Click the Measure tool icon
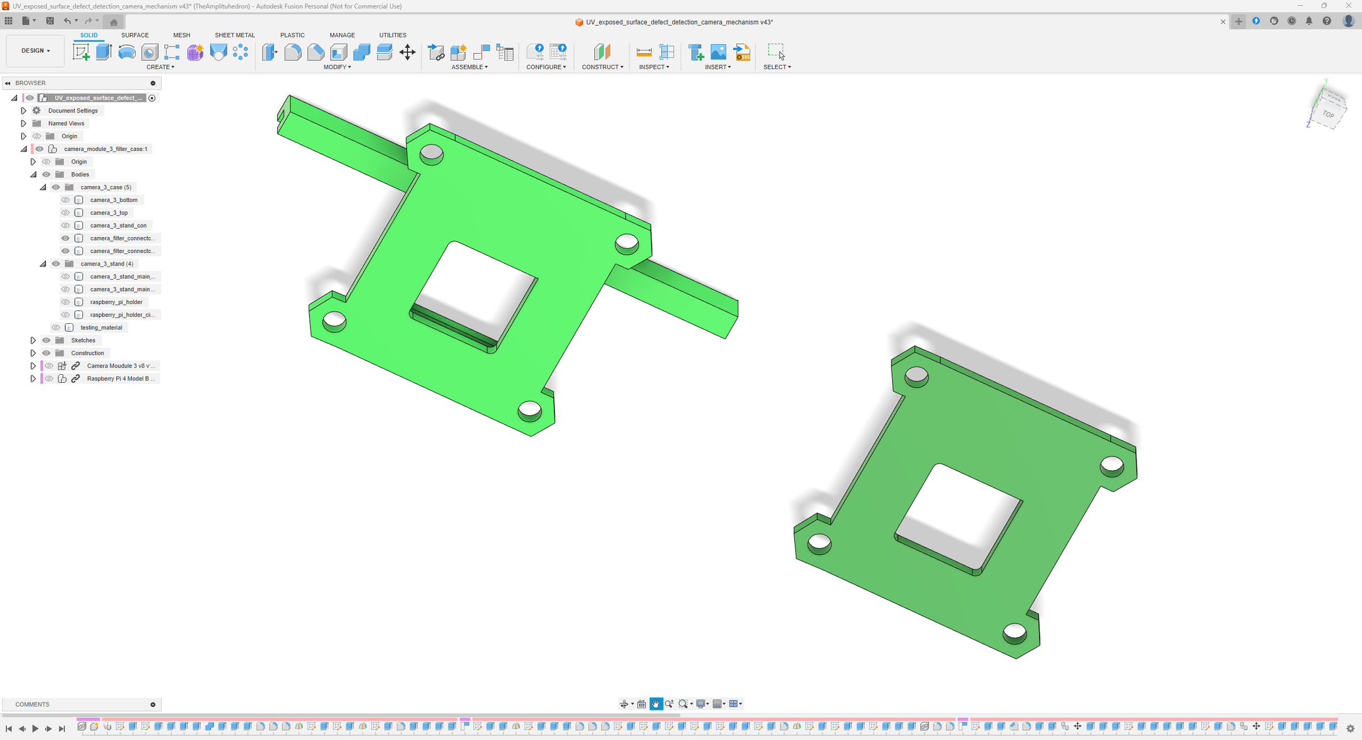The width and height of the screenshot is (1362, 740). click(644, 52)
